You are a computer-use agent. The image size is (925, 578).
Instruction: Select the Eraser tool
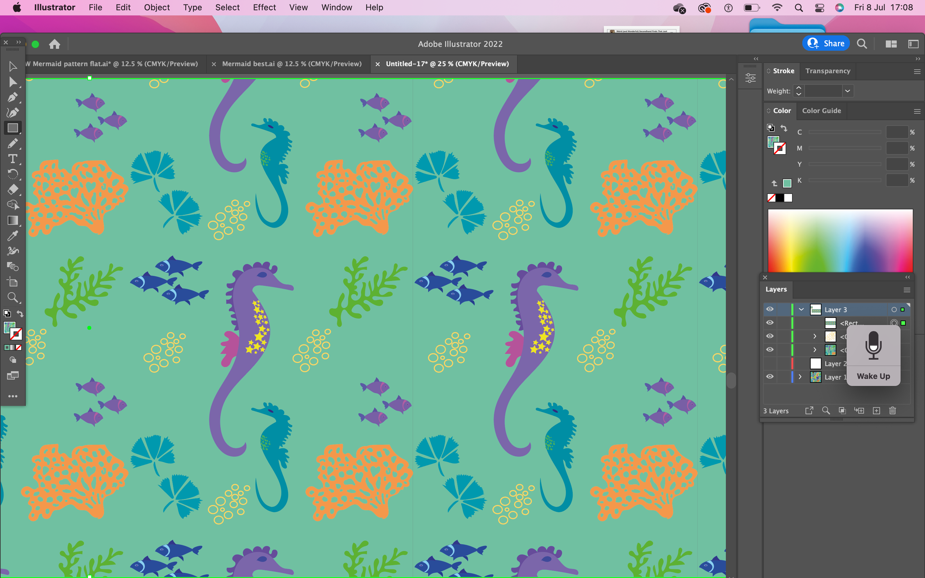13,189
